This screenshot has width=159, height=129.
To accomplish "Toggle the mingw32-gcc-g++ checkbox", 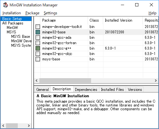I will click(38, 48).
